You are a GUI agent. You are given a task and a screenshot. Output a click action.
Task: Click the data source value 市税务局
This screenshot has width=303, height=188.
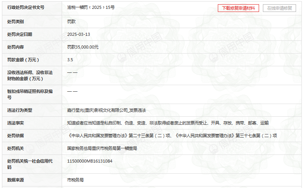75,180
